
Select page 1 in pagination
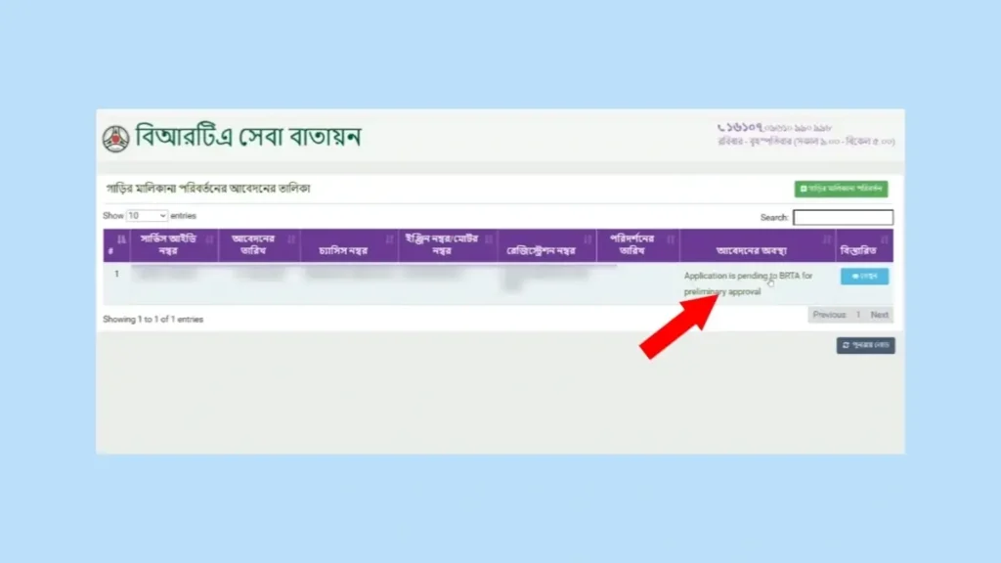[x=858, y=315]
